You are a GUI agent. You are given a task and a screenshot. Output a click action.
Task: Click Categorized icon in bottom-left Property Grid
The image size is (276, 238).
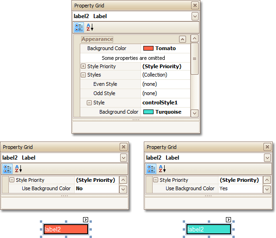[x=7, y=169]
